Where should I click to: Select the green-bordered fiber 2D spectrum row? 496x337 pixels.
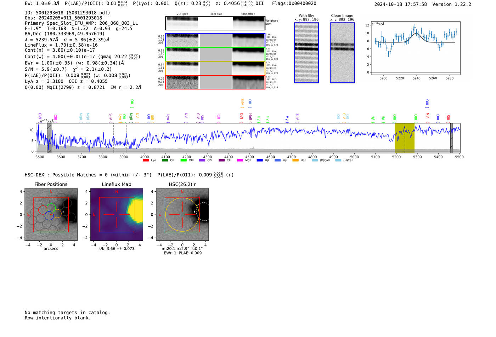pos(215,54)
